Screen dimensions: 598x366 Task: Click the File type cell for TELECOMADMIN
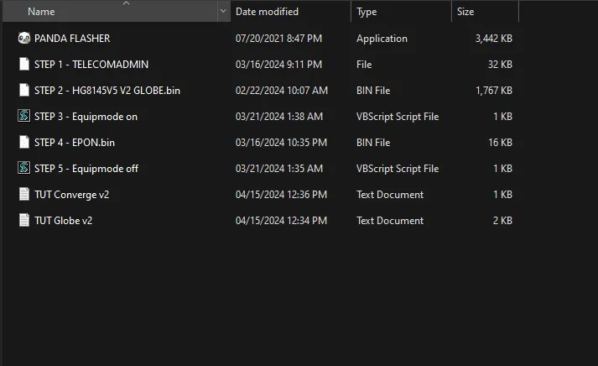364,65
